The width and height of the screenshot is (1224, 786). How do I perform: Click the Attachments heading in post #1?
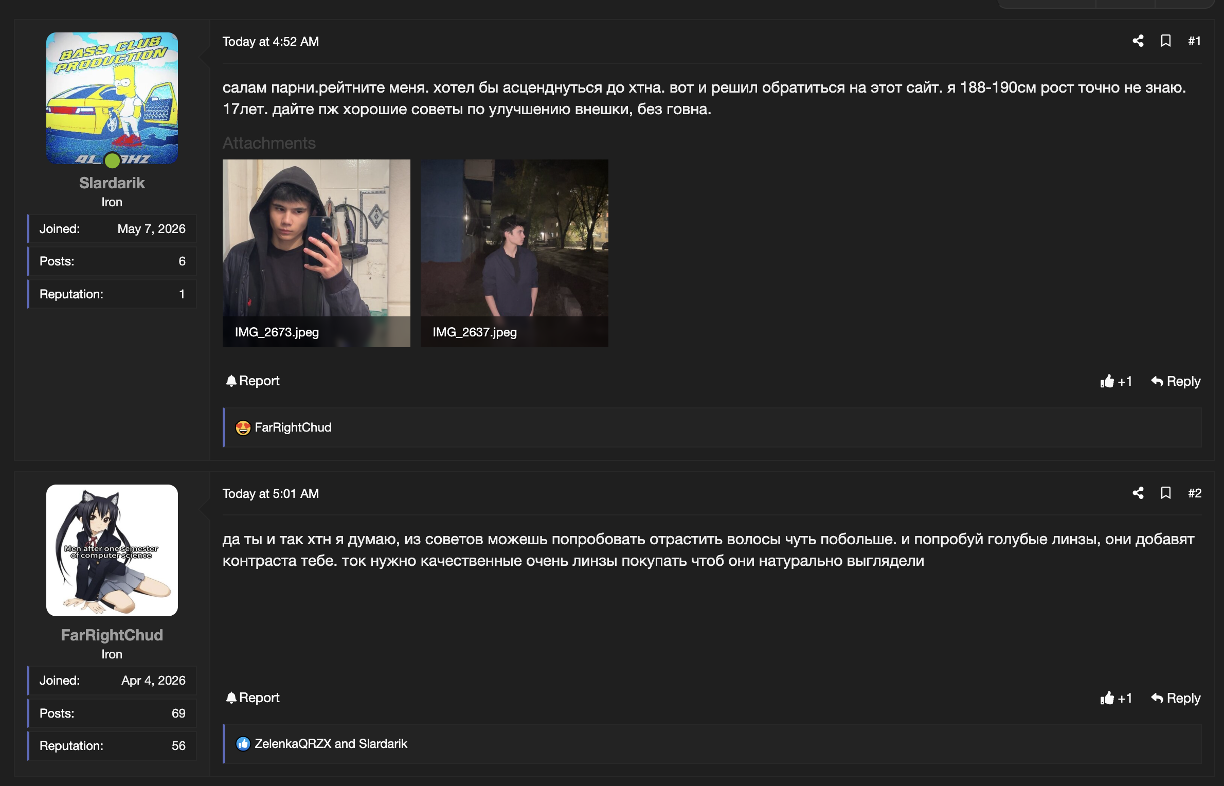coord(269,143)
